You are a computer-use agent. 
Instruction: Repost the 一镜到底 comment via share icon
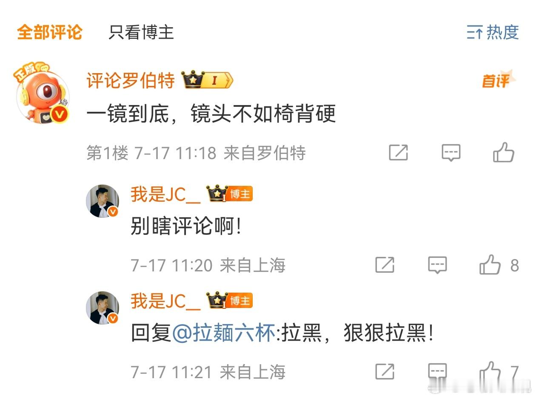(398, 152)
